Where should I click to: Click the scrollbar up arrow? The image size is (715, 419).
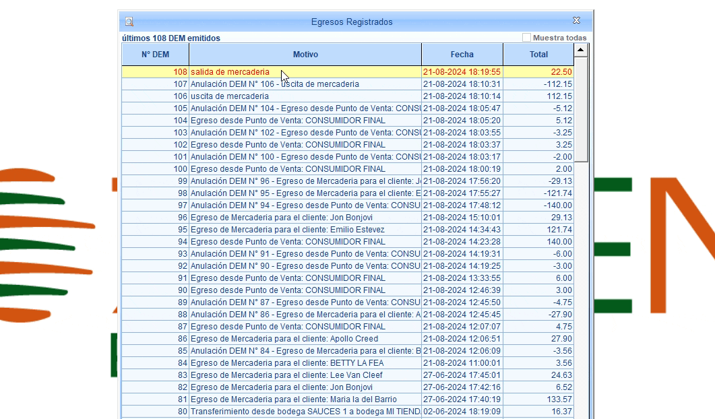[x=581, y=50]
